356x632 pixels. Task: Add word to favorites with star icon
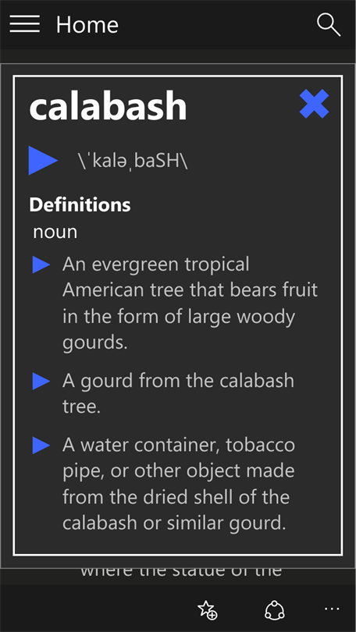click(x=207, y=609)
